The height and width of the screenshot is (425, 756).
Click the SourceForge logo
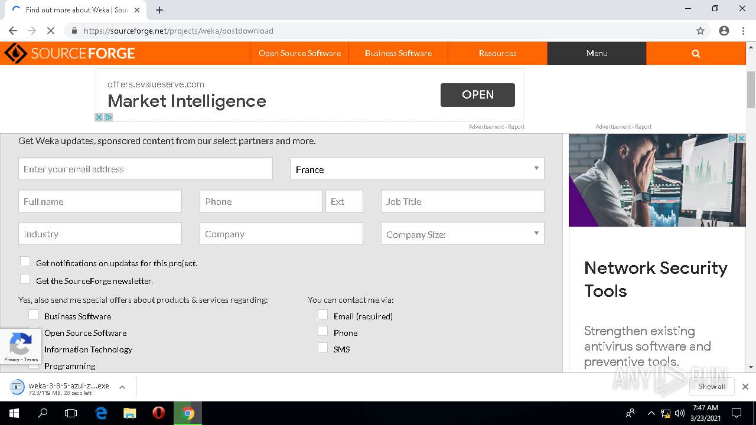click(x=70, y=53)
